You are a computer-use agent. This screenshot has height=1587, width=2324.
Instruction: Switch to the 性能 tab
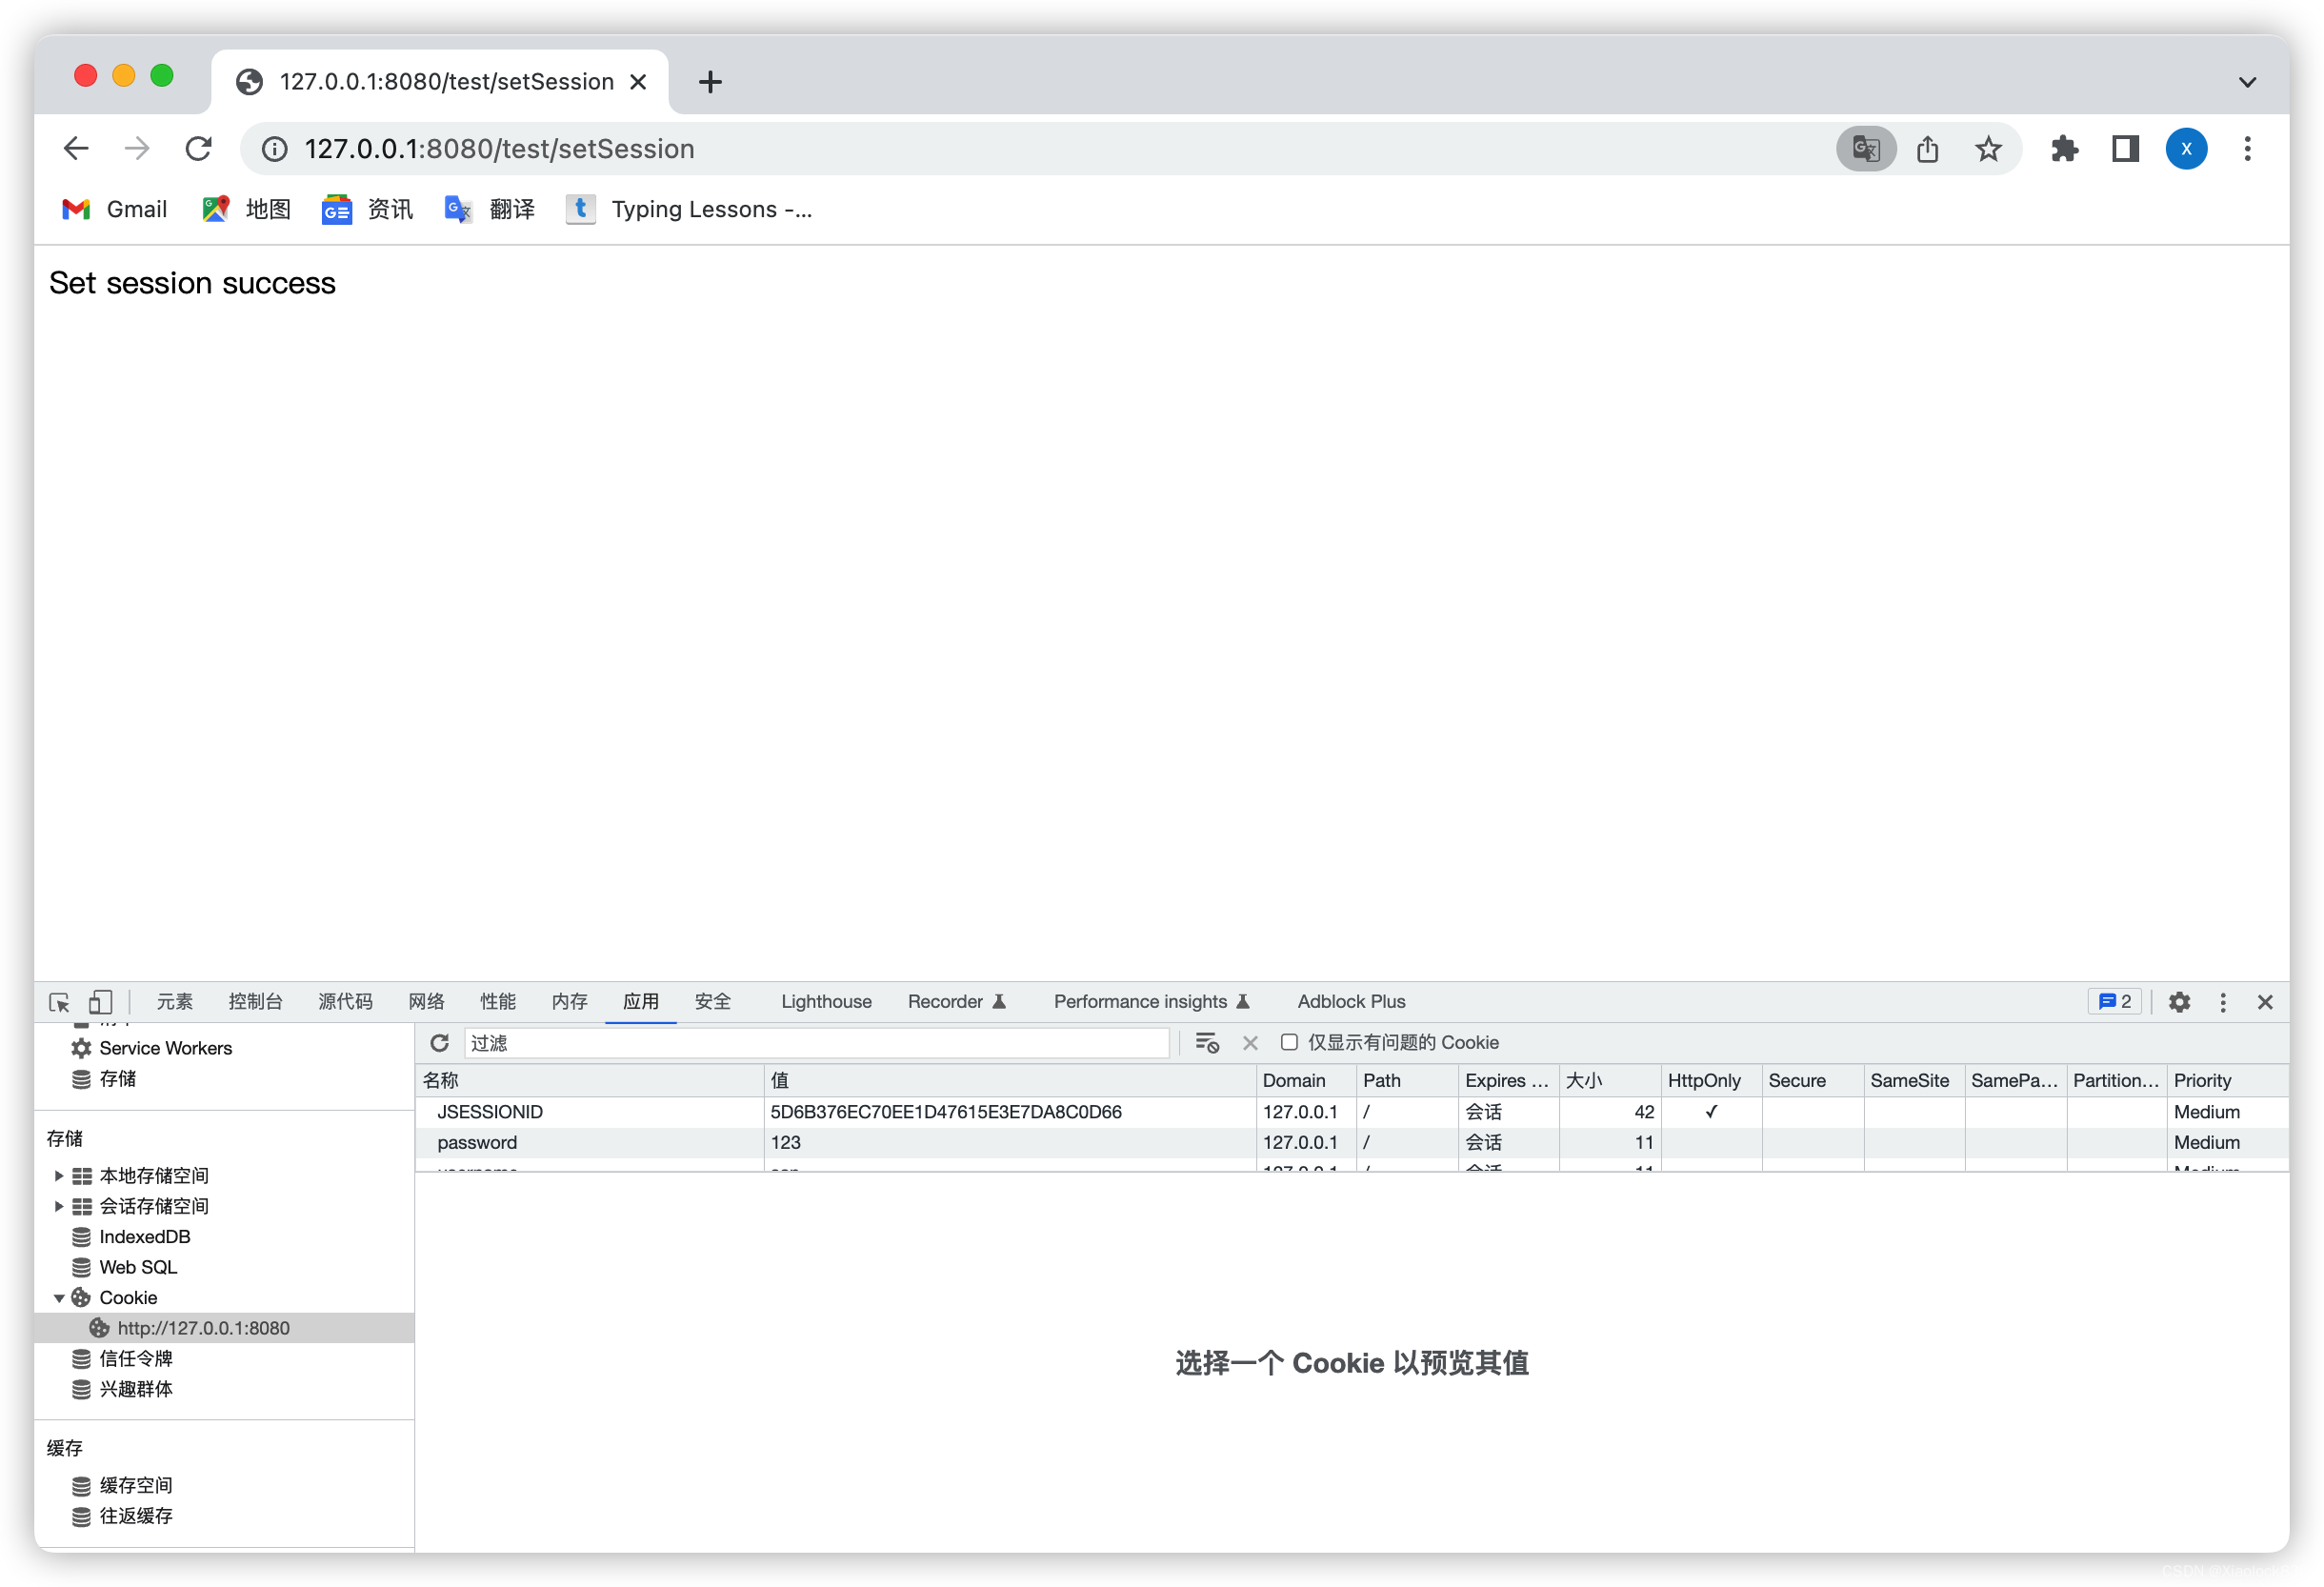pos(497,1002)
